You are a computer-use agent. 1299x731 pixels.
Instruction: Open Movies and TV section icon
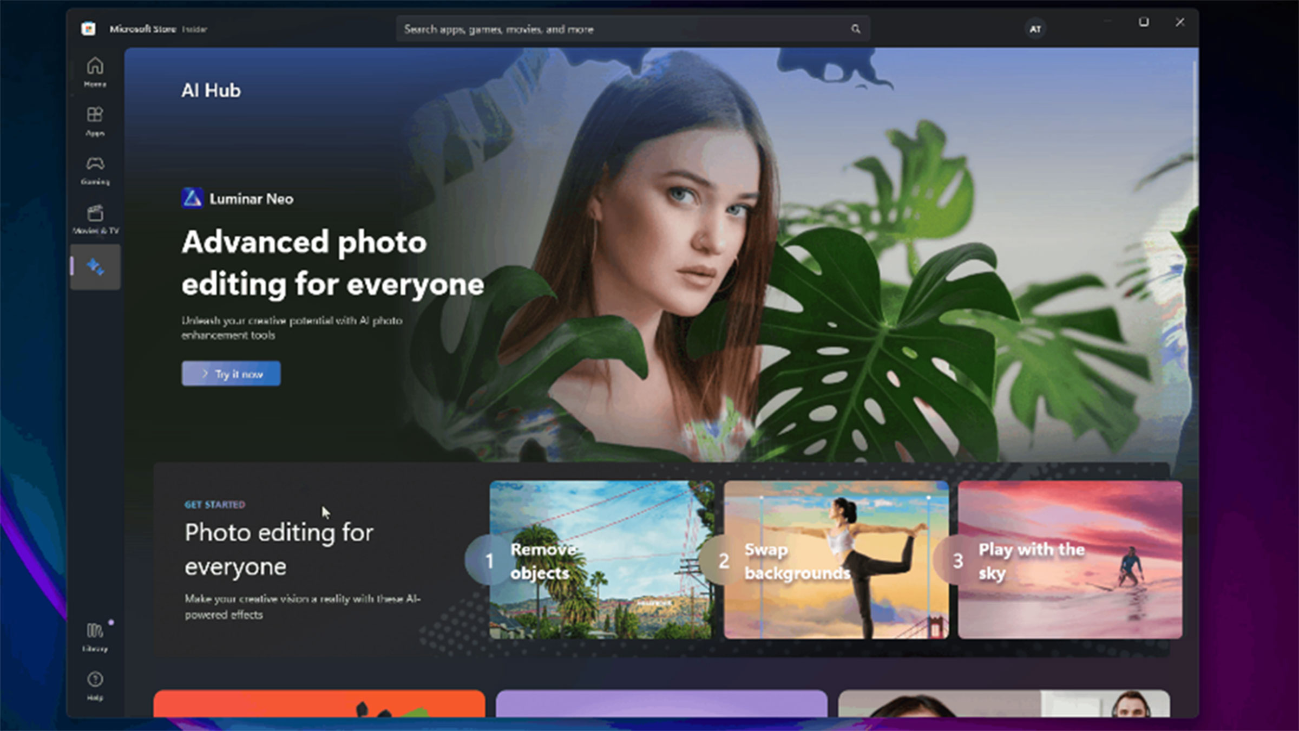[x=95, y=219]
